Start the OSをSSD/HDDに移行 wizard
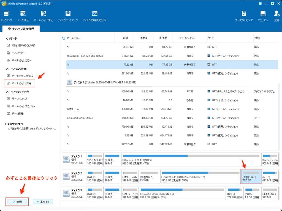 (23, 45)
